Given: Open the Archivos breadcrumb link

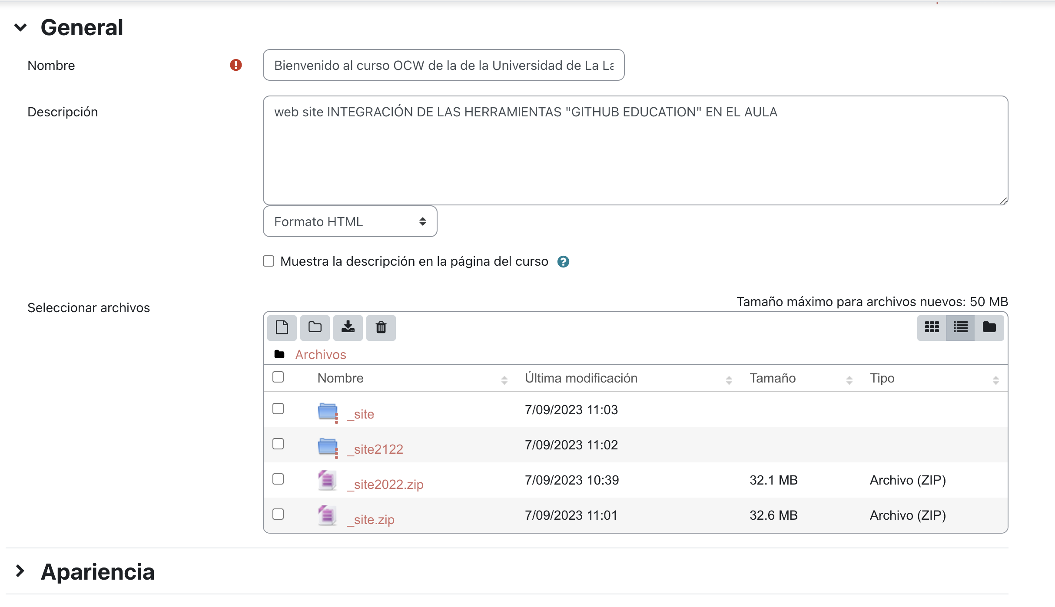Looking at the screenshot, I should click(x=321, y=355).
